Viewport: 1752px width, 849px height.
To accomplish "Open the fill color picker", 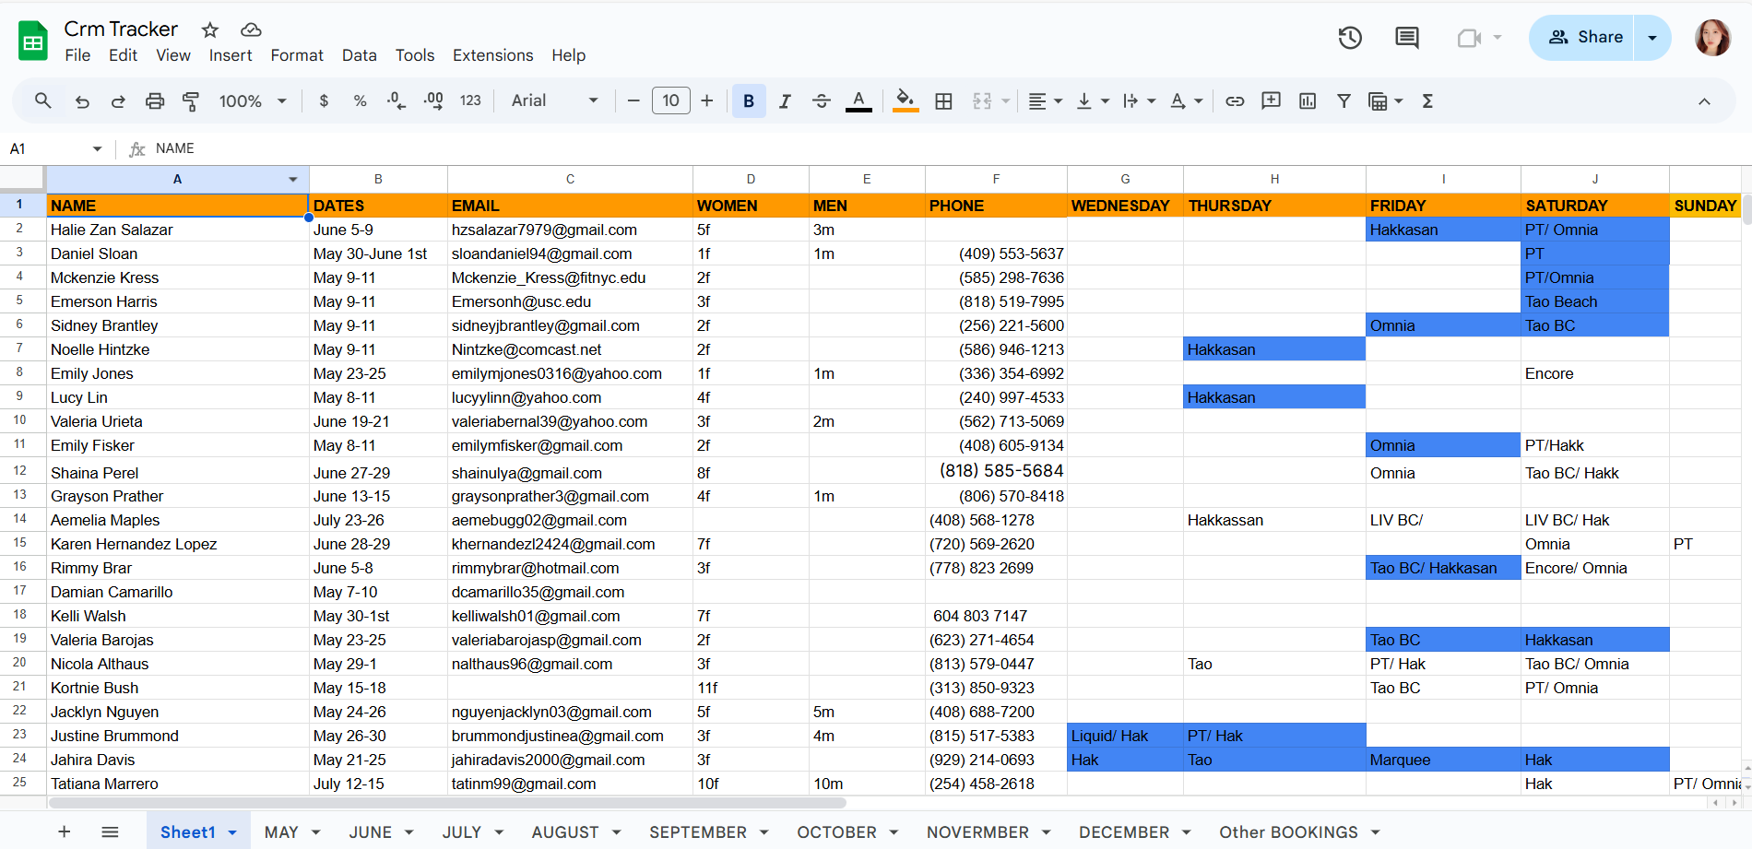I will [x=906, y=101].
